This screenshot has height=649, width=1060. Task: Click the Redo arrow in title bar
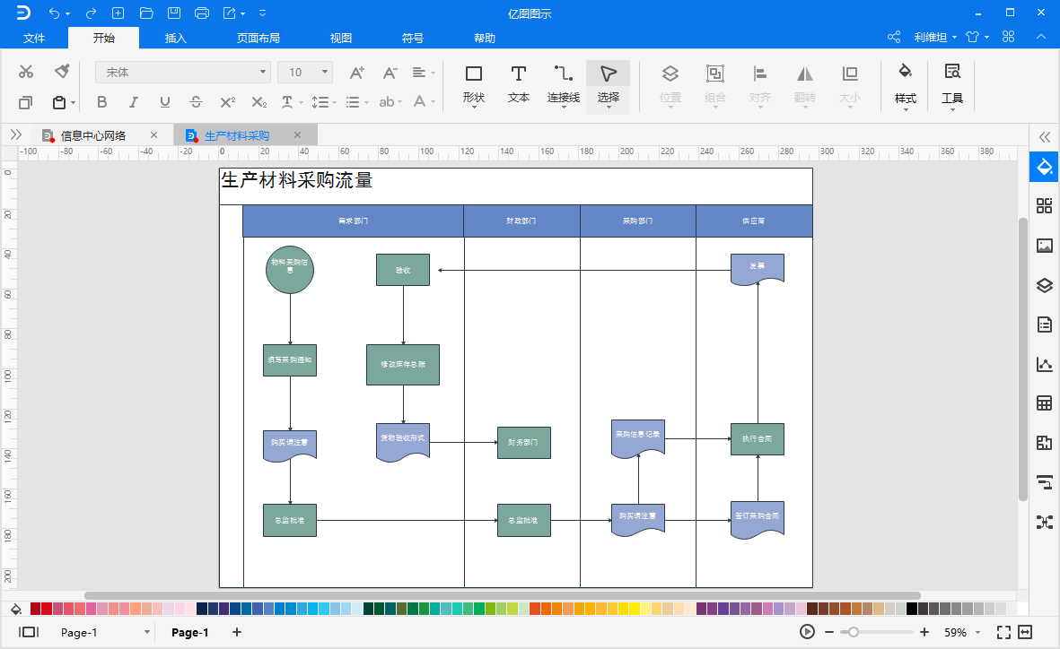91,13
